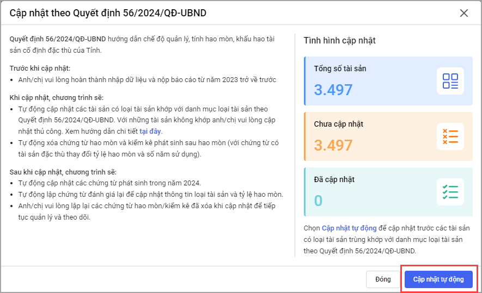This screenshot has width=482, height=293.
Task: Click the Chưa cập nhật list icon
Action: pos(450,136)
